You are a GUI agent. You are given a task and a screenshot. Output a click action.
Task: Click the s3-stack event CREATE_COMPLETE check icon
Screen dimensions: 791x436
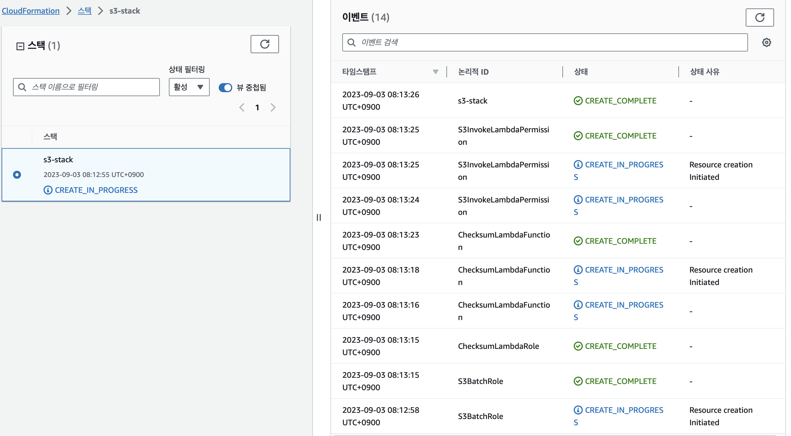pos(578,101)
